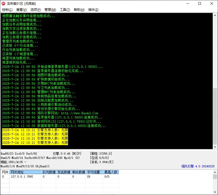This screenshot has height=195, width=218.
Task: Click the 引擎:0:0:48 [M][F] status text
Action: pos(67,154)
